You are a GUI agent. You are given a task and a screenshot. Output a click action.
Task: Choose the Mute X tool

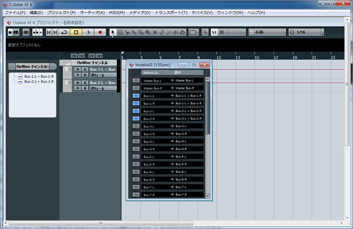155,32
